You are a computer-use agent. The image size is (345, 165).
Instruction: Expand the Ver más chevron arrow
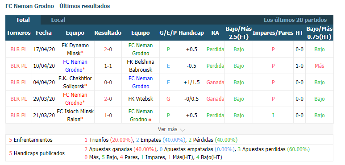pyautogui.click(x=183, y=130)
